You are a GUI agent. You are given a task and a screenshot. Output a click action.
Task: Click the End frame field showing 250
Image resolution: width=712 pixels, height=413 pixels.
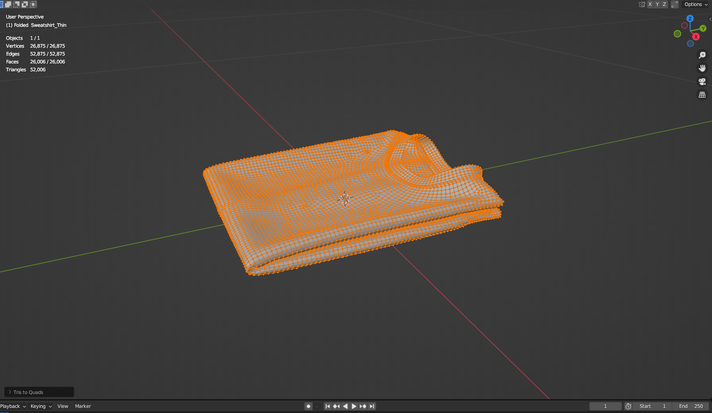(x=691, y=406)
